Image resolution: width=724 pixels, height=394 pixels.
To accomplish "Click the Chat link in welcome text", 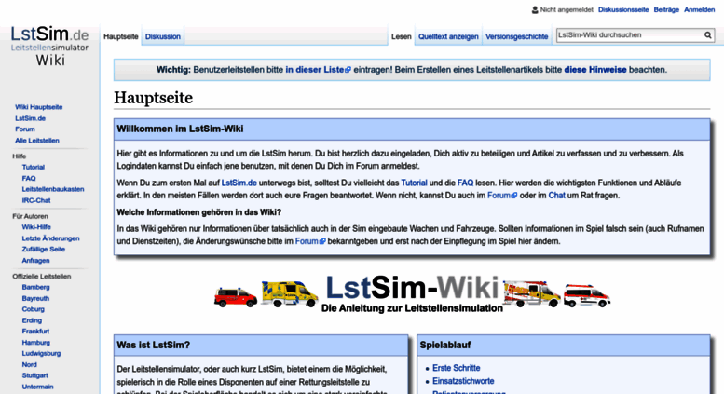I will tap(556, 196).
